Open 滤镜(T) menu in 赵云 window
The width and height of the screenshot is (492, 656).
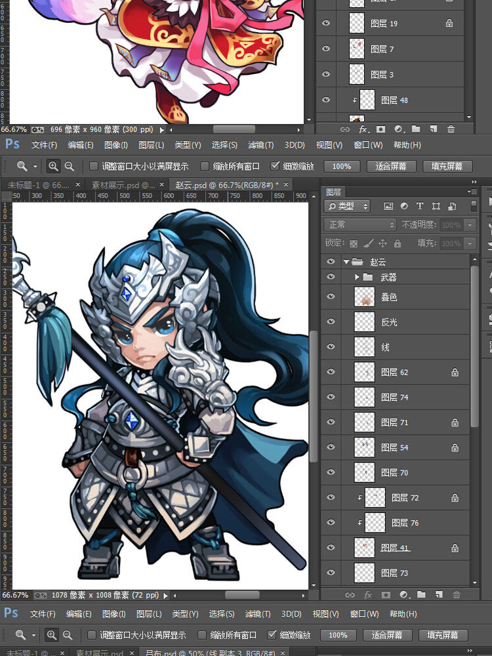[260, 145]
